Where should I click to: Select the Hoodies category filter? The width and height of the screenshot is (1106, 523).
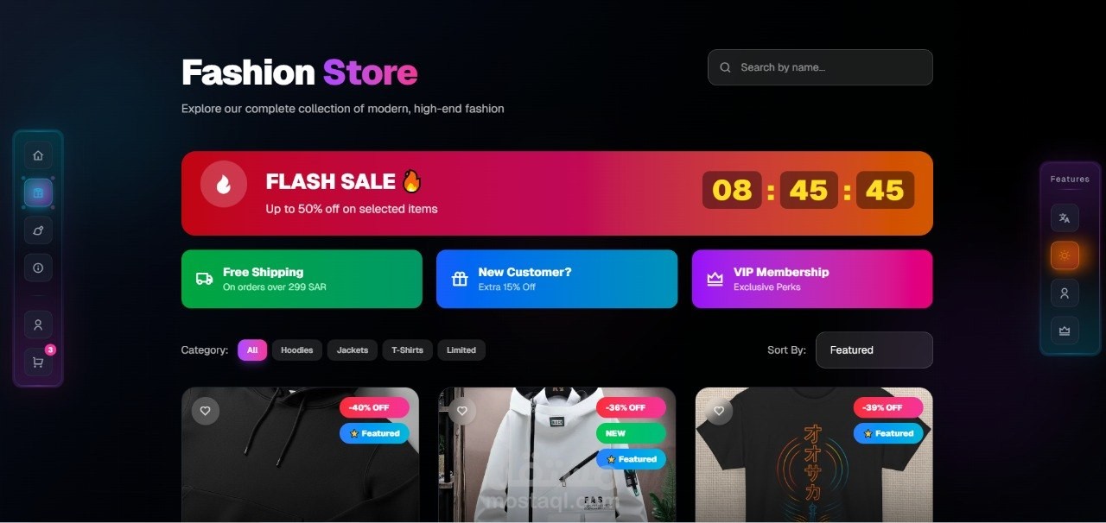coord(297,350)
